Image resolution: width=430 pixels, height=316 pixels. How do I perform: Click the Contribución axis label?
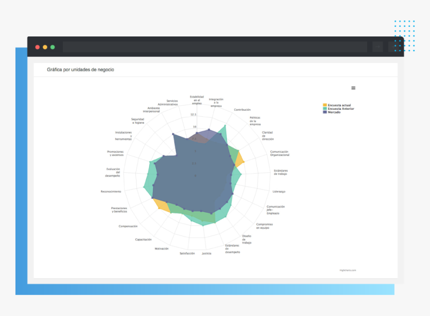click(242, 110)
